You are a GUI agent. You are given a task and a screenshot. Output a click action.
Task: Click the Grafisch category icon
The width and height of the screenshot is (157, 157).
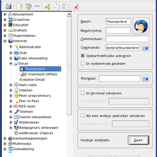(x=10, y=30)
